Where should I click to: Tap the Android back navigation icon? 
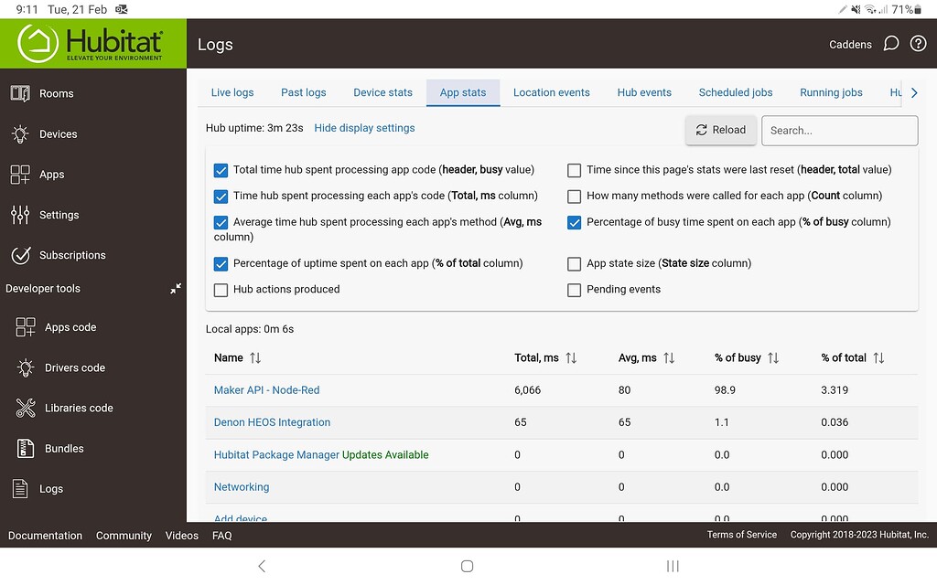click(x=261, y=565)
